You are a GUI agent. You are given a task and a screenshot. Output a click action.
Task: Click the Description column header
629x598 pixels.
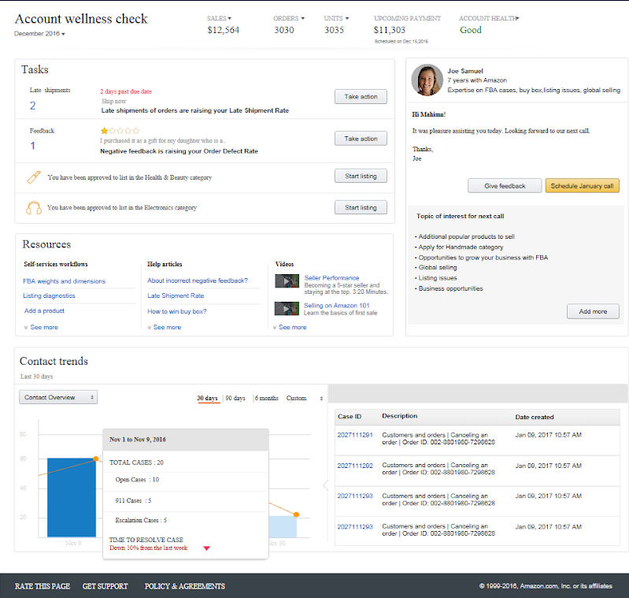point(400,416)
